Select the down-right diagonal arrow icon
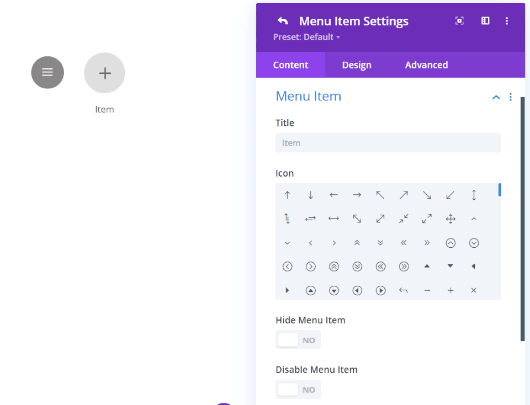Screen dimensions: 530x405 point(427,195)
